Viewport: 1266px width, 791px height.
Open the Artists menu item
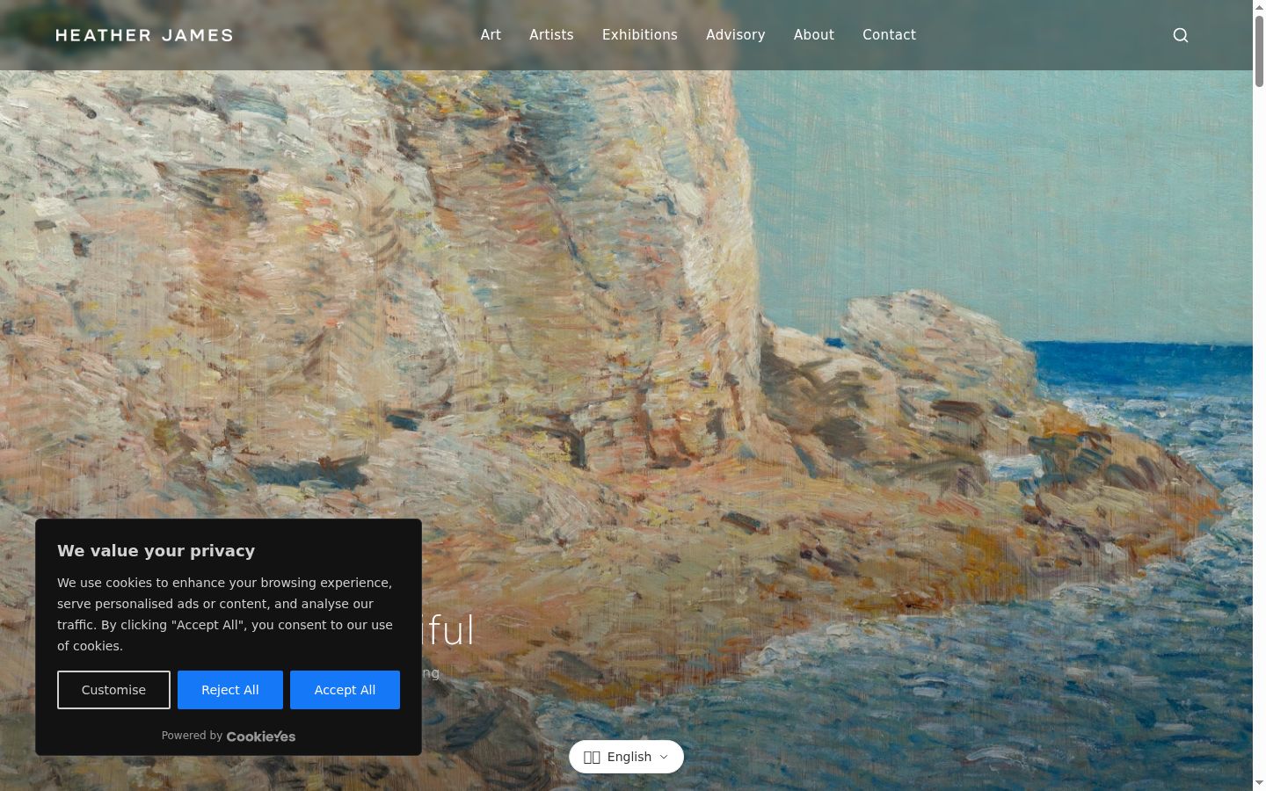(551, 35)
